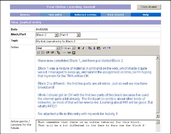
Task: Insert an image with the picture icon
Action: pos(74,52)
